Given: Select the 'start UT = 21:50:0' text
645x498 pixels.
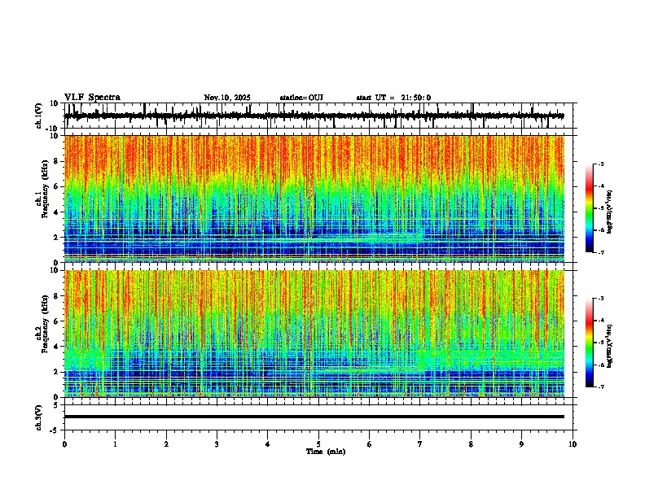Looking at the screenshot, I should point(393,98).
